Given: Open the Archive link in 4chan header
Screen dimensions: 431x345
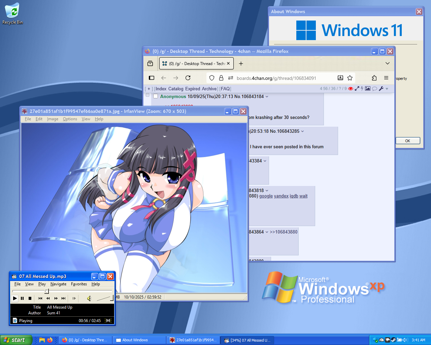Looking at the screenshot, I should 209,89.
